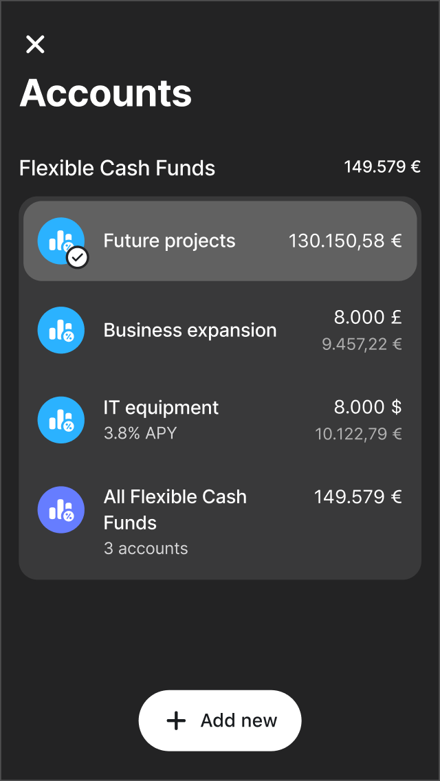Click the Business expansion account icon
This screenshot has height=781, width=440.
click(60, 330)
